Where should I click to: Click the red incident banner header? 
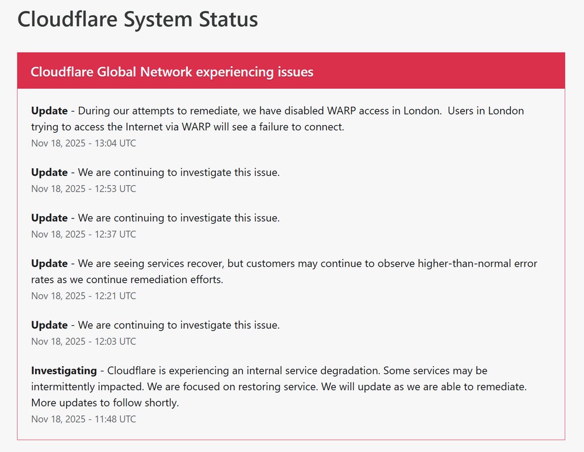pos(438,71)
